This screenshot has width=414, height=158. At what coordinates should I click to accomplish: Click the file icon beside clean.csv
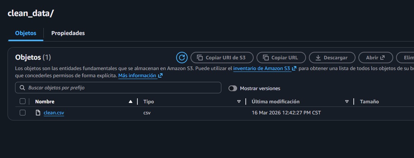tap(38, 113)
